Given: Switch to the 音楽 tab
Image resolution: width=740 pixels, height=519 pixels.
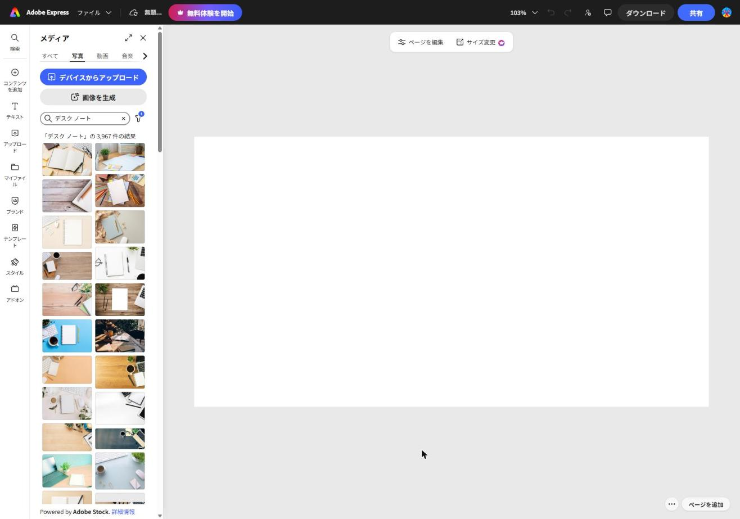Looking at the screenshot, I should 128,56.
